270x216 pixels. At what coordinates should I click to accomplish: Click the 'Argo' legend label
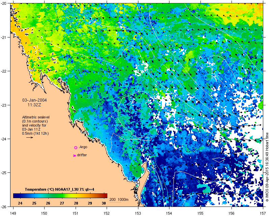[x=83, y=147]
